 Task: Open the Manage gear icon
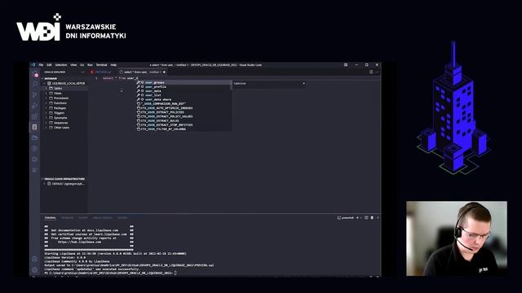click(35, 269)
